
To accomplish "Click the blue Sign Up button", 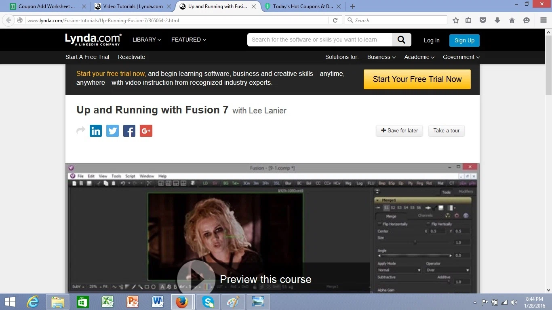I will (464, 40).
